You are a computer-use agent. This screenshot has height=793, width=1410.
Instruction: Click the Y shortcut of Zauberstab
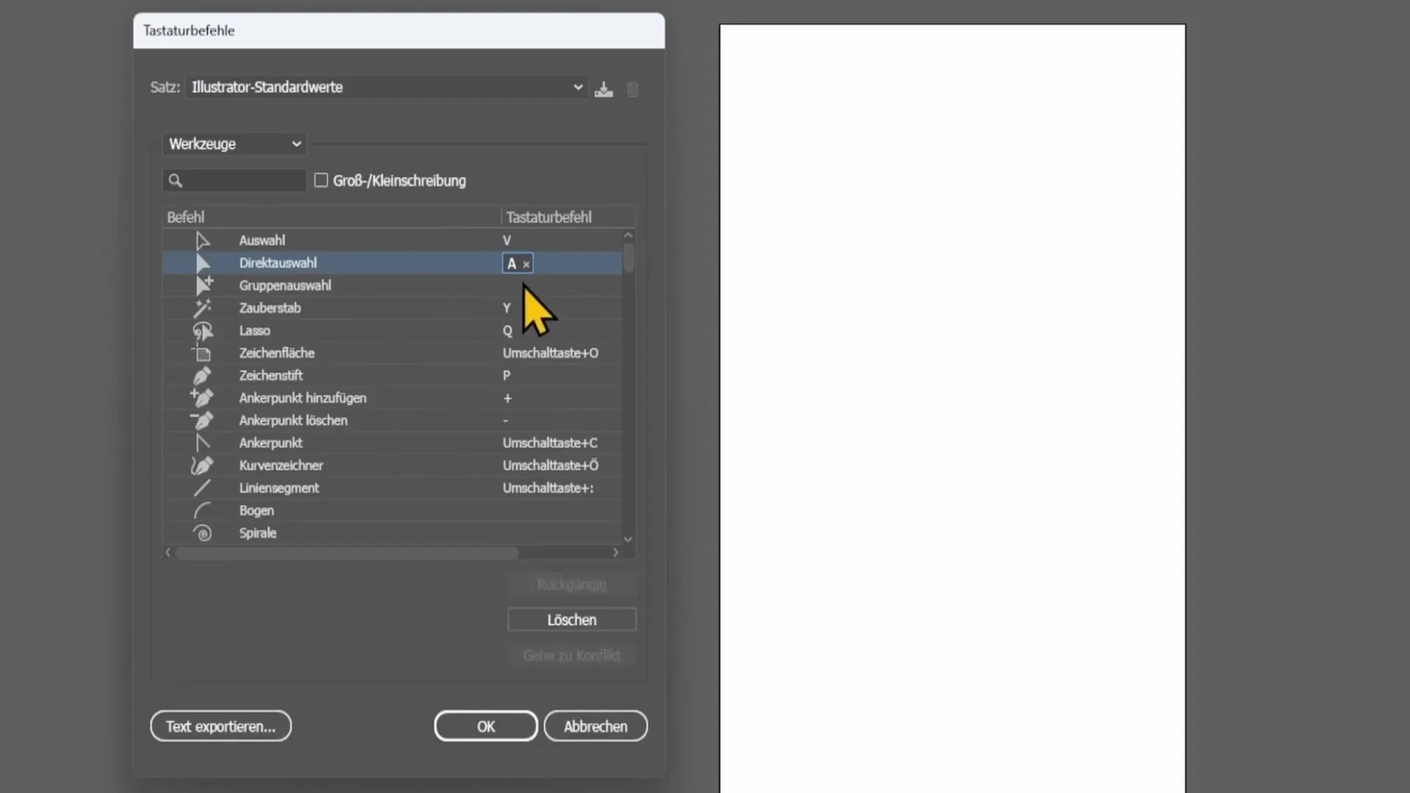click(x=507, y=308)
